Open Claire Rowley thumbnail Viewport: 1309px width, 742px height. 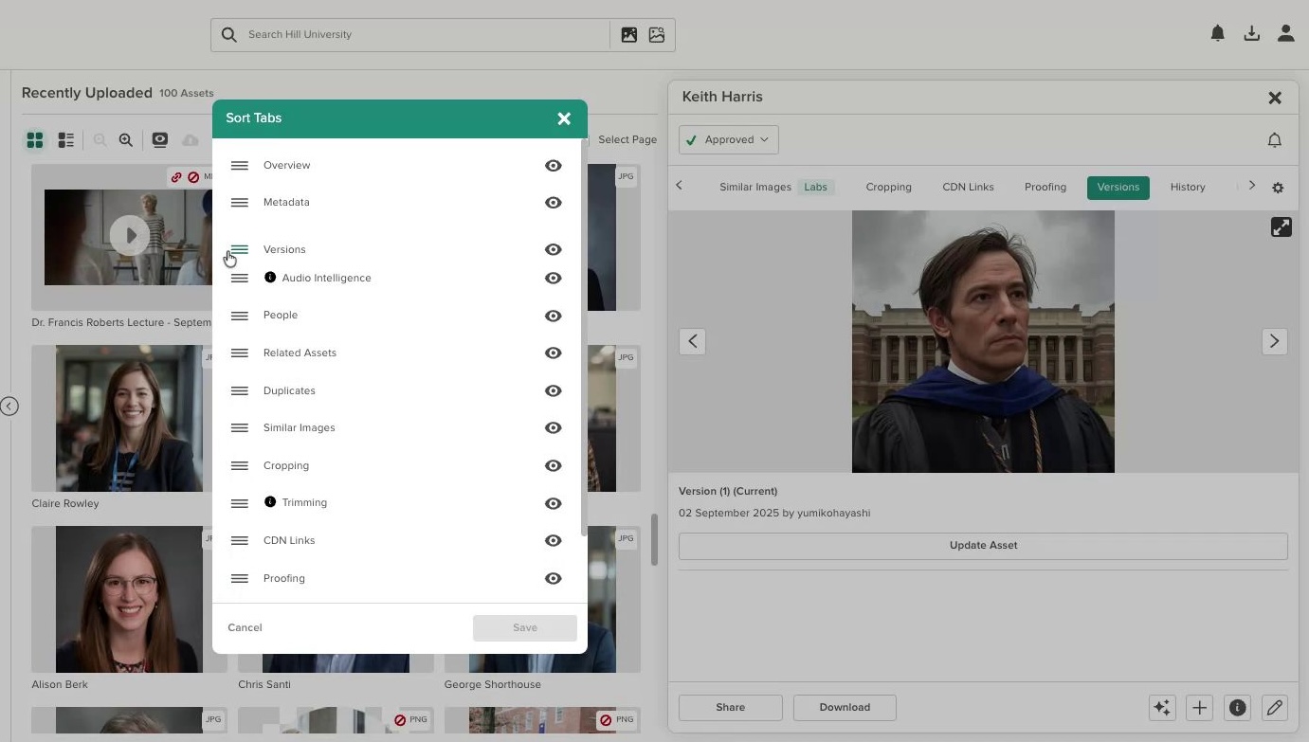[129, 419]
